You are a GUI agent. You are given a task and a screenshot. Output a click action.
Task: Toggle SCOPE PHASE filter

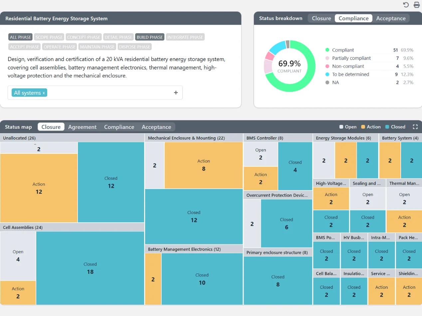click(49, 37)
